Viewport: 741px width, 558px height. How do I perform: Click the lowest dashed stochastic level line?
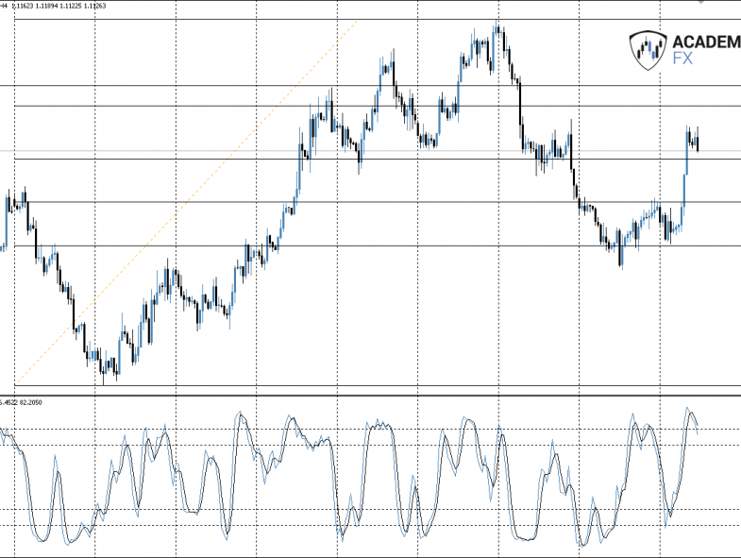[370, 525]
